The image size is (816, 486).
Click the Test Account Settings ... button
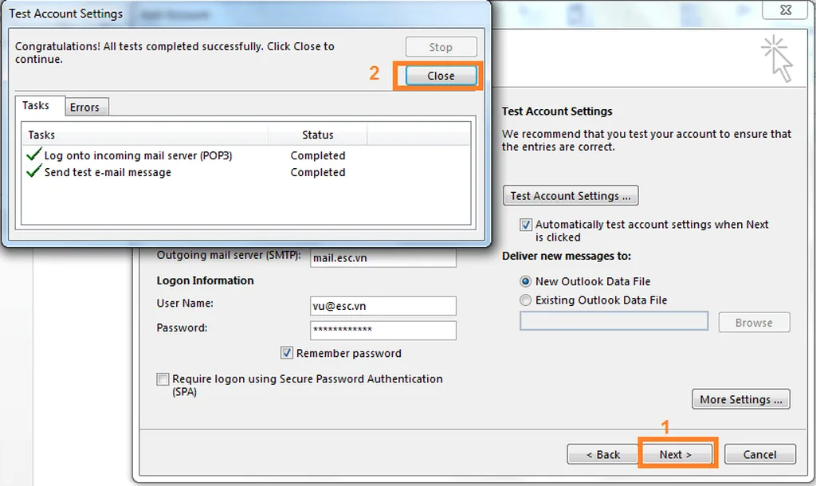click(571, 196)
